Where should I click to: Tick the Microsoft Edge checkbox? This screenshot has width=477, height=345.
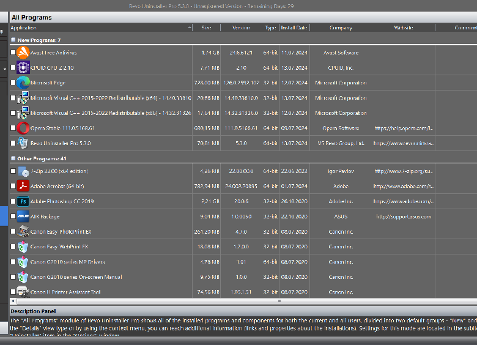click(x=13, y=83)
